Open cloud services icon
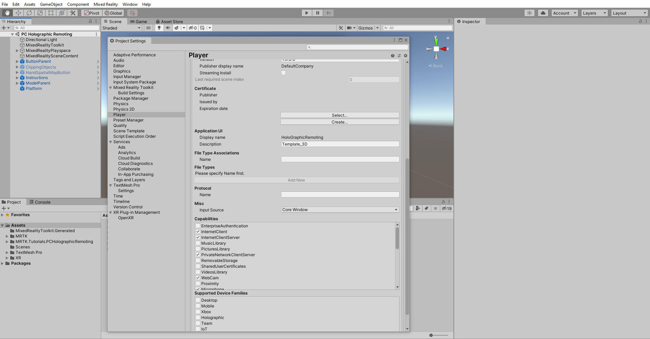 point(543,13)
